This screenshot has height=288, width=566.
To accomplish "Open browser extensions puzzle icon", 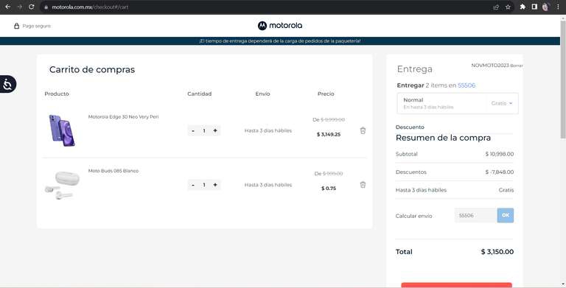I will point(523,7).
